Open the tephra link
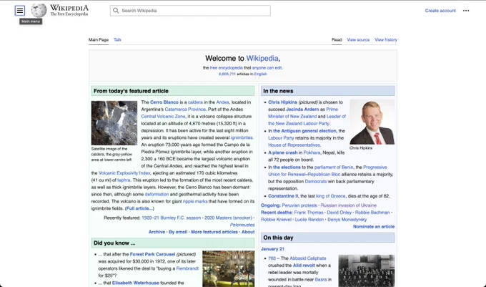The image size is (486, 287). coord(124,180)
